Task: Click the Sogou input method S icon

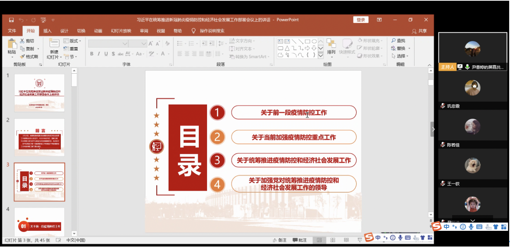Action: click(x=369, y=237)
